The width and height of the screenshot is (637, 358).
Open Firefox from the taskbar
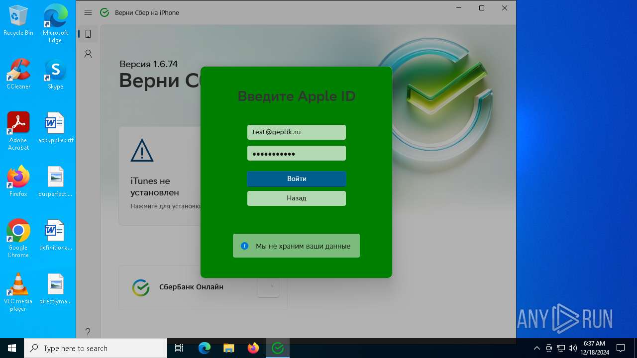coord(253,348)
